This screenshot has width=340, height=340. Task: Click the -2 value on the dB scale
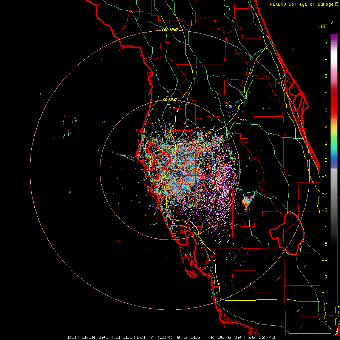click(325, 194)
